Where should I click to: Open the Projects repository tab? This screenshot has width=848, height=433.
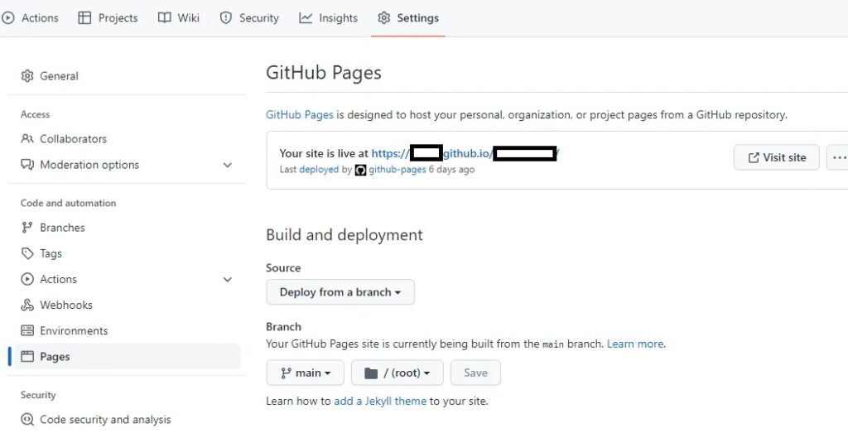(x=108, y=18)
